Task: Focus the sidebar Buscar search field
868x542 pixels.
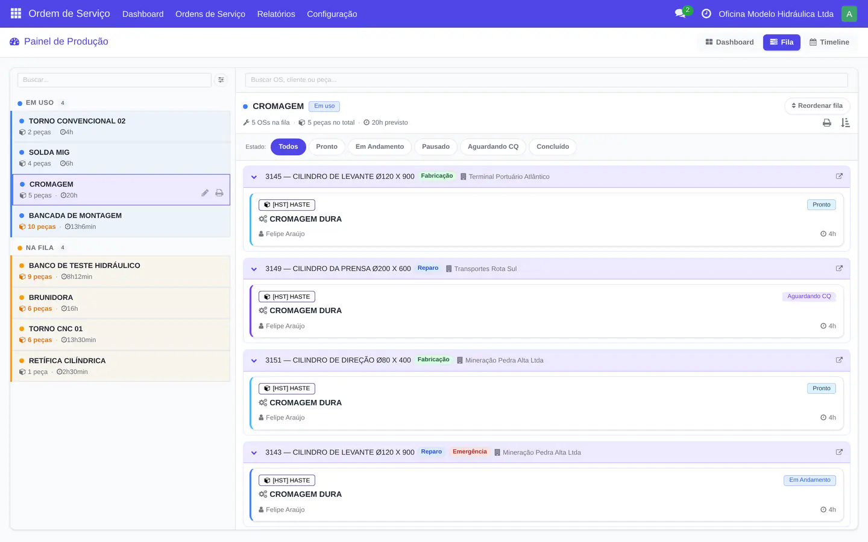Action: pos(115,79)
